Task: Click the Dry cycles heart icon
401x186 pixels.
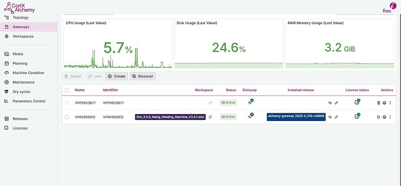Action: click(6, 92)
